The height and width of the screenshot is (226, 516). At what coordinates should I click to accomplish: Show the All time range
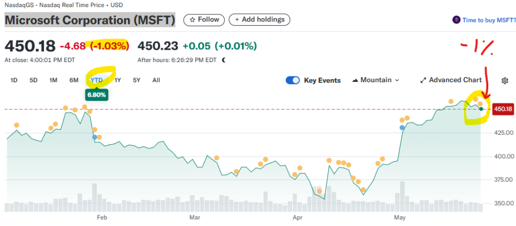pos(157,80)
